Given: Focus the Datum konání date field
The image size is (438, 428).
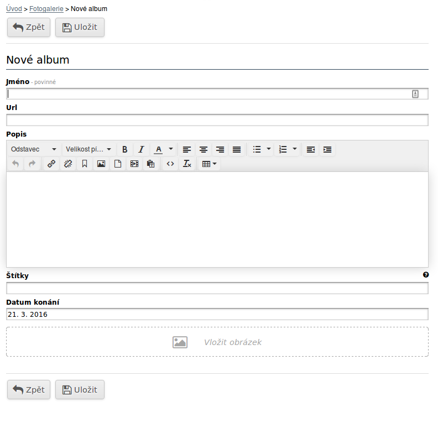Looking at the screenshot, I should pos(217,314).
